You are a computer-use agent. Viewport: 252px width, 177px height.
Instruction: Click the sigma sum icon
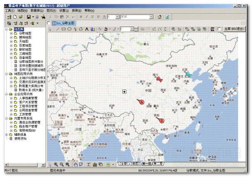point(89,164)
